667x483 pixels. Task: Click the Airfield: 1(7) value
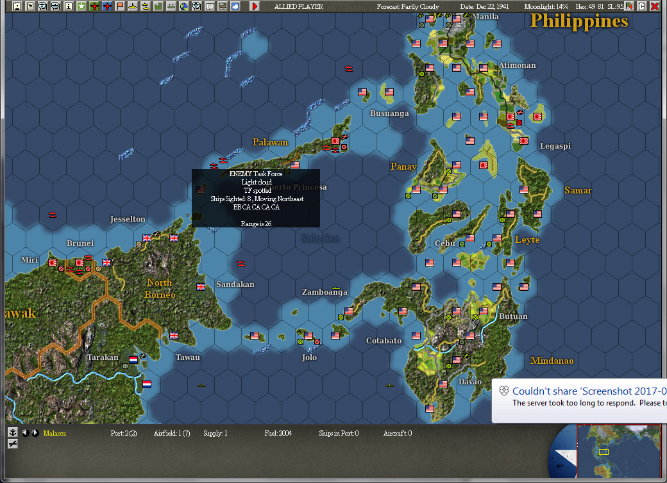[x=172, y=433]
